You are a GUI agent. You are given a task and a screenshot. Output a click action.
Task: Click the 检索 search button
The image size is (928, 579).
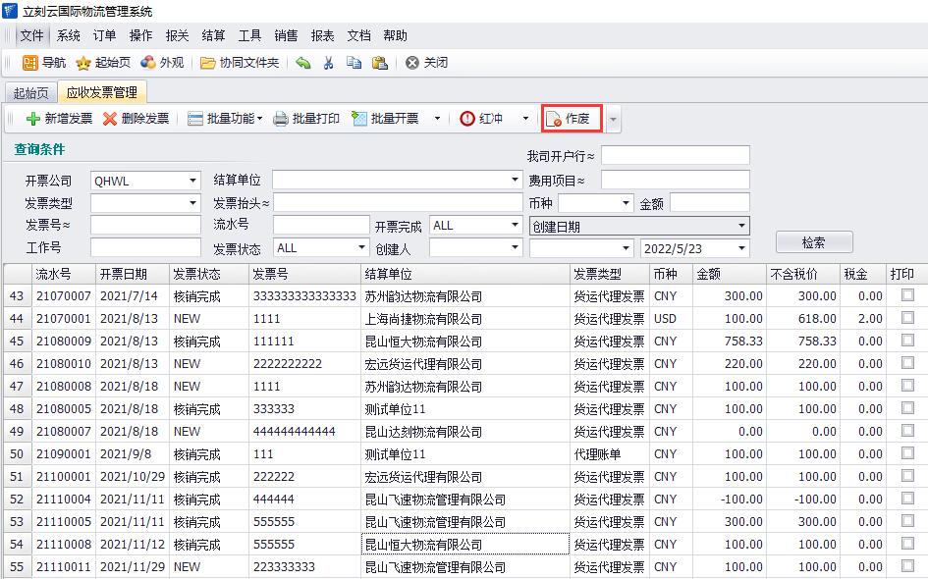tap(813, 242)
